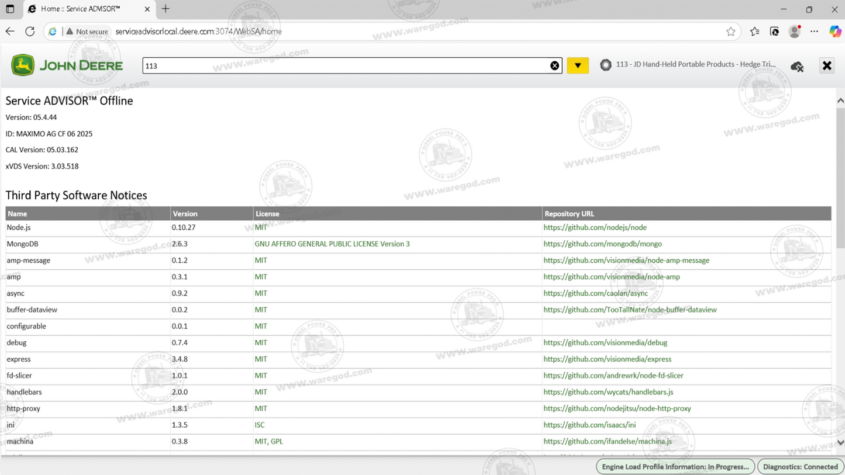This screenshot has width=845, height=475.
Task: Click the cloud sync offline icon
Action: (x=796, y=66)
